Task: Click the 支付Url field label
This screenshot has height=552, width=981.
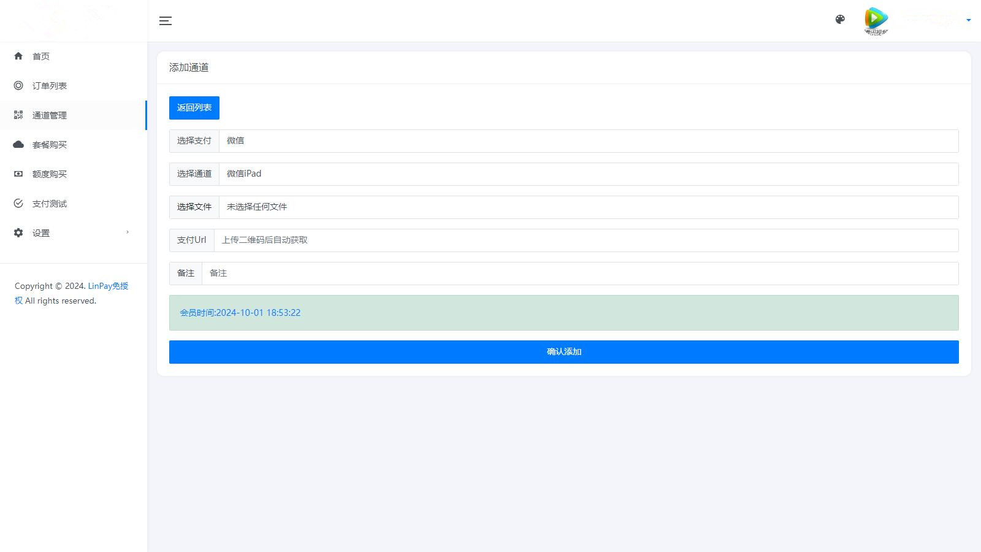Action: [x=192, y=240]
